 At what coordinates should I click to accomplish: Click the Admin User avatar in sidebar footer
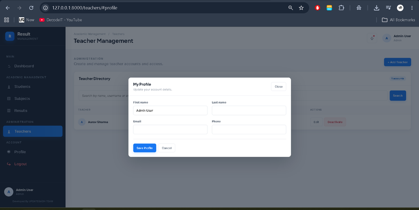(9, 192)
